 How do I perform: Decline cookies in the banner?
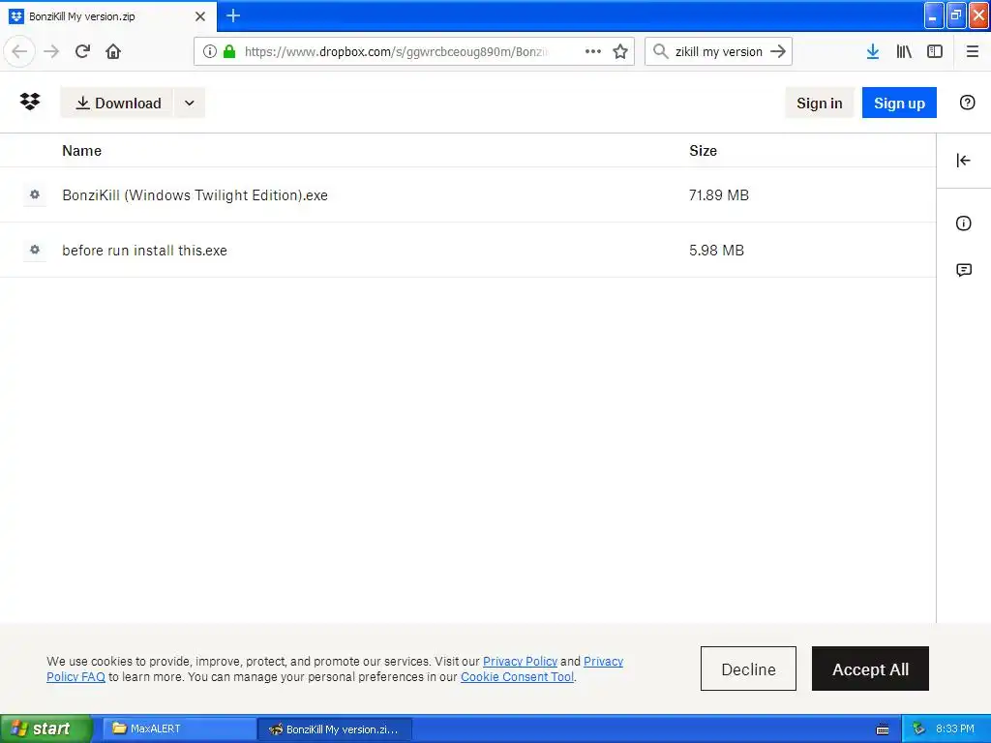pos(748,669)
